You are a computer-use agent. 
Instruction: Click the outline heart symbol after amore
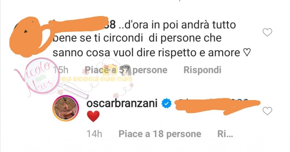click(x=247, y=52)
